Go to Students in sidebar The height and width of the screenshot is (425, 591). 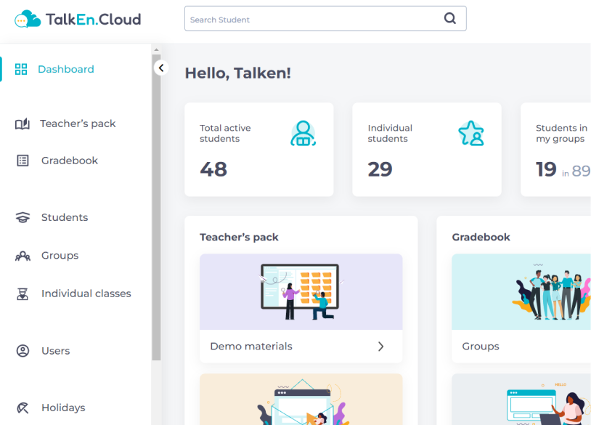pyautogui.click(x=64, y=217)
